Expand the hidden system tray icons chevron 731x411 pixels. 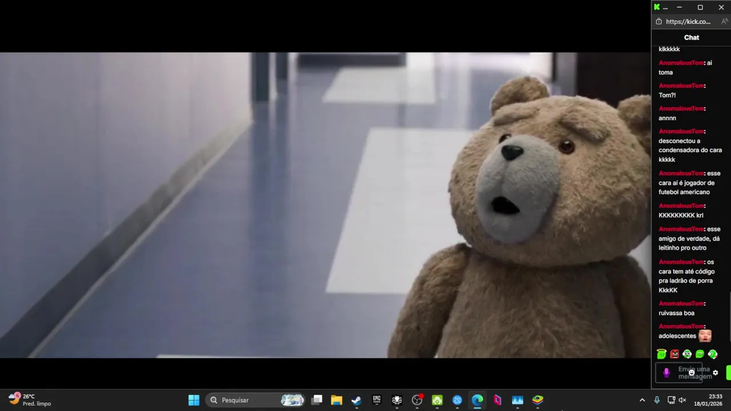(642, 400)
